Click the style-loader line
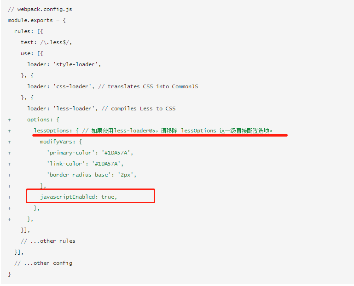 [64, 64]
